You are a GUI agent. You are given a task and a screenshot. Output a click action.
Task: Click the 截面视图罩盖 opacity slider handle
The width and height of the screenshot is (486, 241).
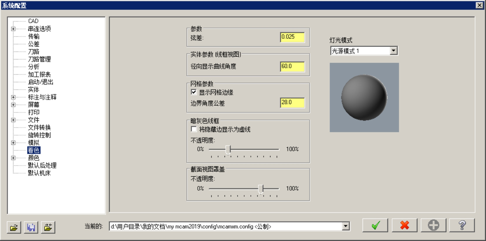click(261, 189)
